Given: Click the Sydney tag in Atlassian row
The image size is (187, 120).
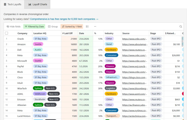Looking at the screenshot, I should click(x=38, y=105).
